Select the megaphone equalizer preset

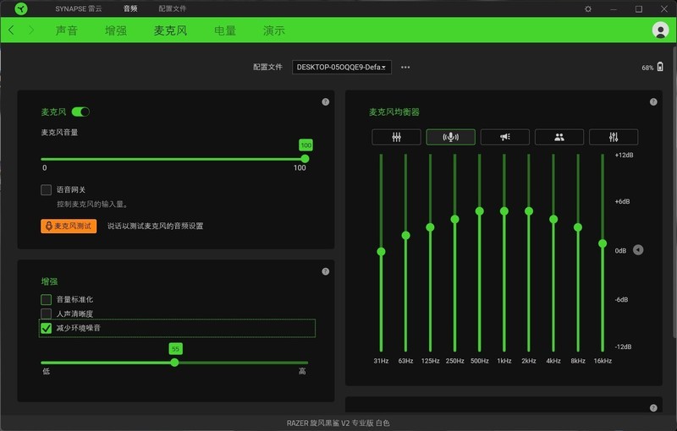(504, 137)
